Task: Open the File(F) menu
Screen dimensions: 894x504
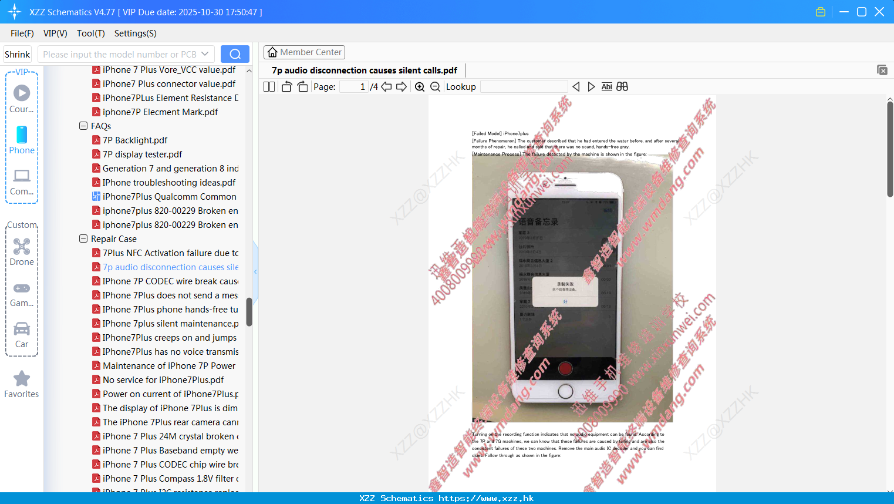Action: (x=22, y=33)
